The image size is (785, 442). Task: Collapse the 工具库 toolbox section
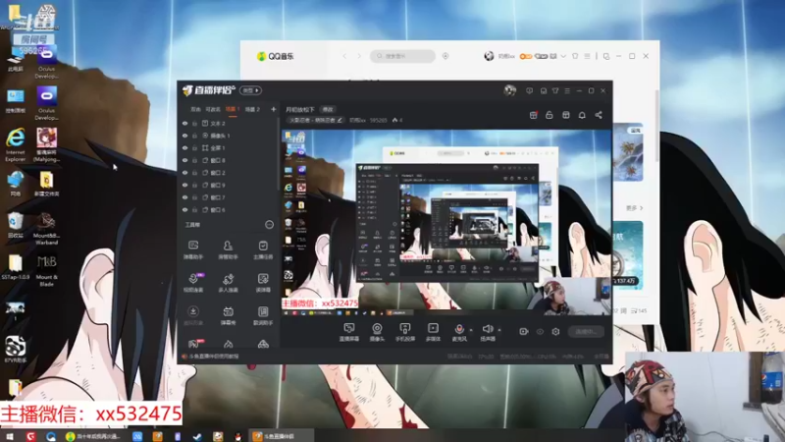[x=269, y=225]
